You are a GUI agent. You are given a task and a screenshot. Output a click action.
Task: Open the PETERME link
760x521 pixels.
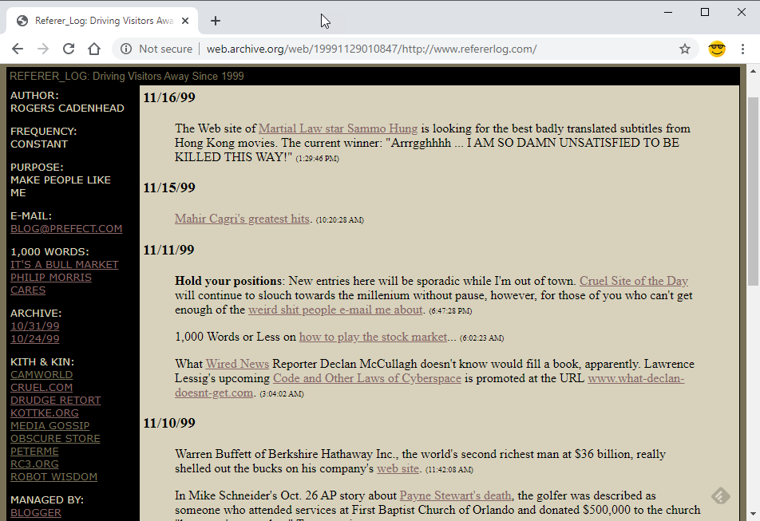34,452
